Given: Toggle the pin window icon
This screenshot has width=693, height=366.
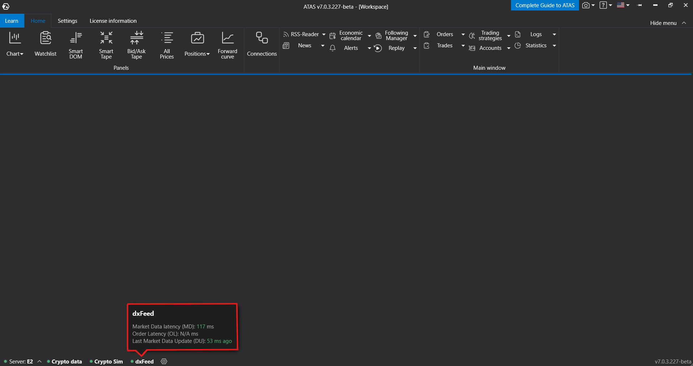Looking at the screenshot, I should pos(640,5).
